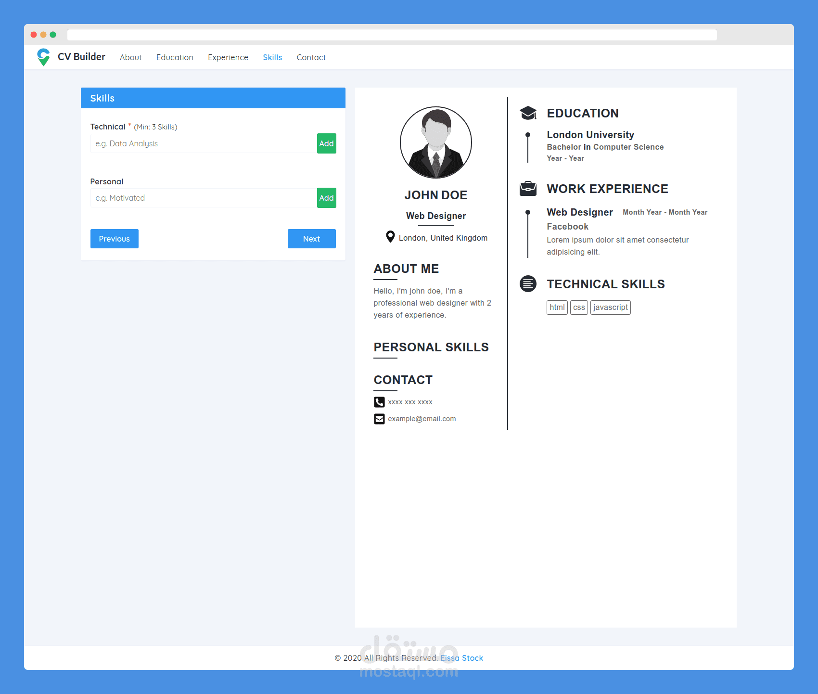
Task: Click the JOHN DOE name heading
Action: [x=436, y=195]
